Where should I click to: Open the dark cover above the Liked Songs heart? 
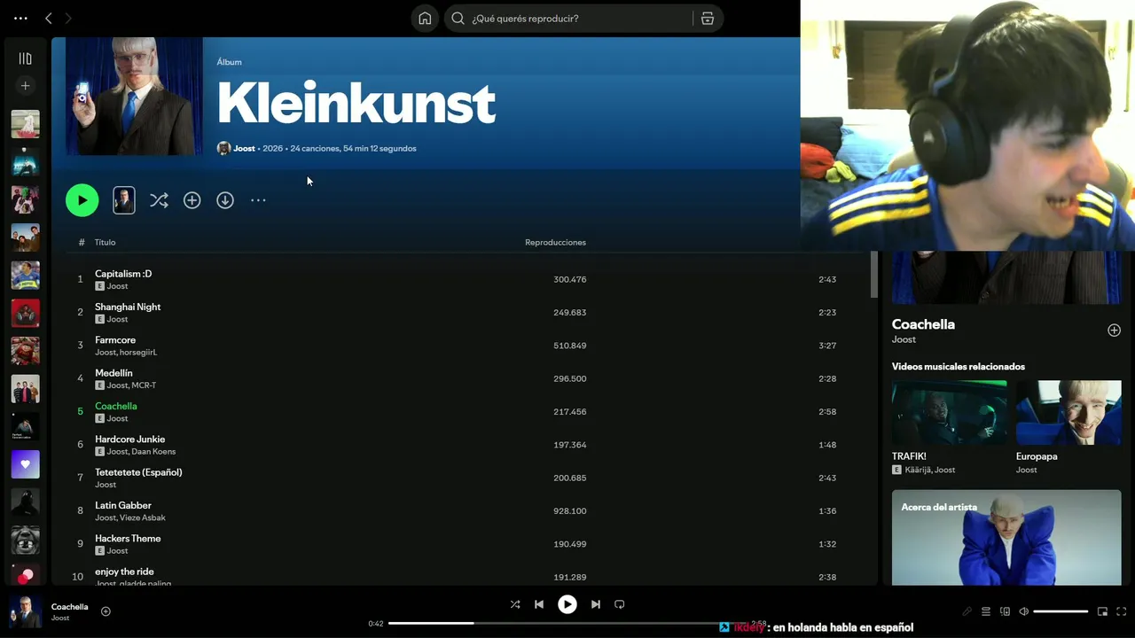tap(25, 426)
